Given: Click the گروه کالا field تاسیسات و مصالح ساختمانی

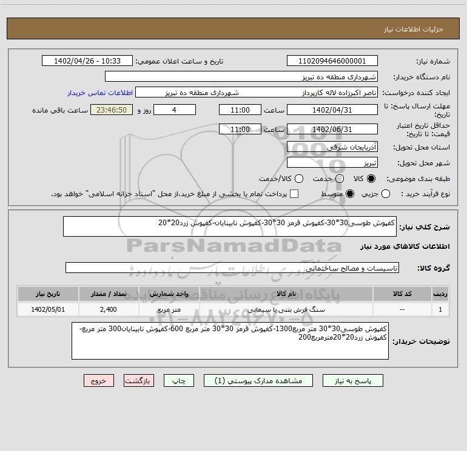Looking at the screenshot, I should coord(232,268).
